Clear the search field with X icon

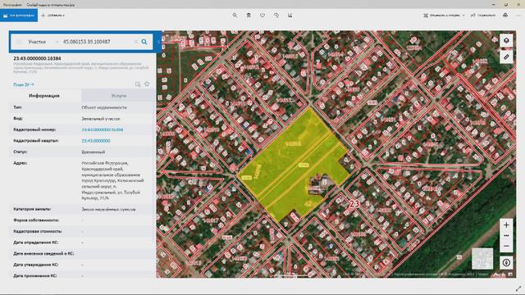tap(136, 42)
